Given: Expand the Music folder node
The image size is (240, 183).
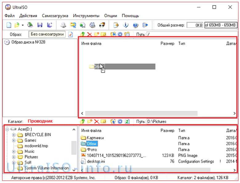Looking at the screenshot, I should click(14, 152).
